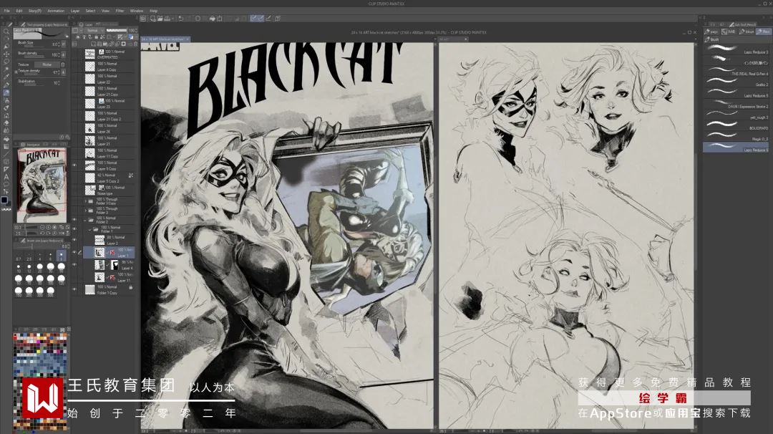Screen dimensions: 773x434
Task: Open the Filter menu
Action: (120, 10)
